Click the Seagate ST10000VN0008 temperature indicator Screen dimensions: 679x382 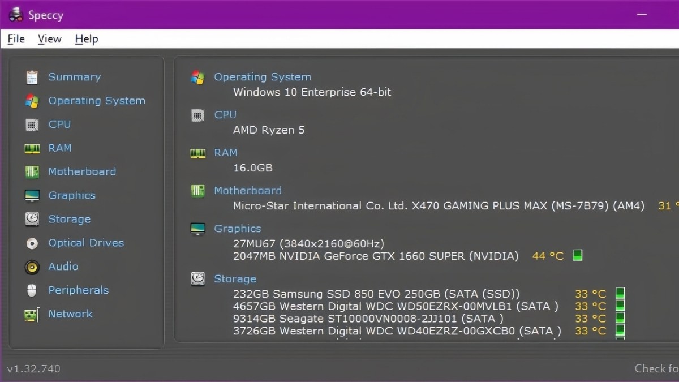point(620,318)
